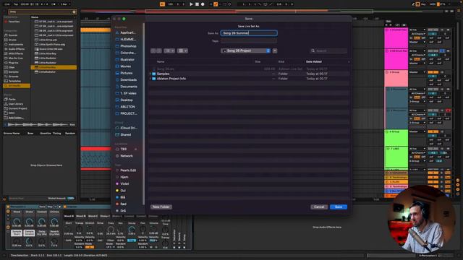Go to Illustrator folder in sidebar

pos(125,59)
